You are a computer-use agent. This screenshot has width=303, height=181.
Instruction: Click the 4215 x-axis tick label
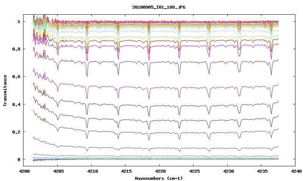coord(127,171)
